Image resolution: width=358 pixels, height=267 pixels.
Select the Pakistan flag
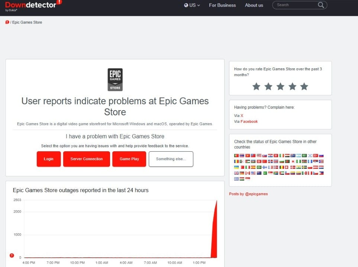coord(265,173)
